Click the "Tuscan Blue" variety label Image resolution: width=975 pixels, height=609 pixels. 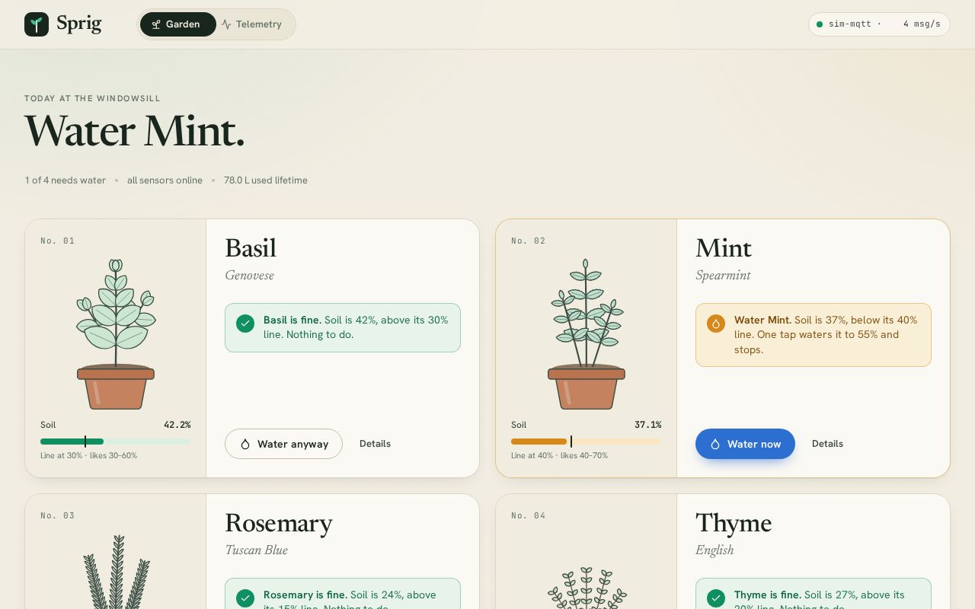click(256, 550)
